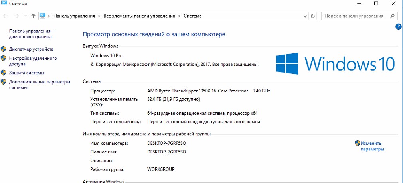Click the 'Система' window title icon
403x183 pixels.
(5, 4)
